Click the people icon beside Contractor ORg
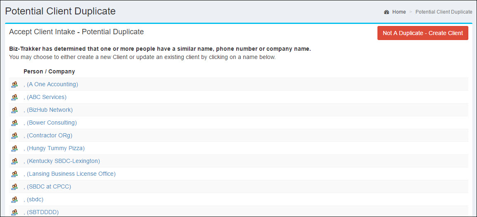This screenshot has height=217, width=477. 14,136
